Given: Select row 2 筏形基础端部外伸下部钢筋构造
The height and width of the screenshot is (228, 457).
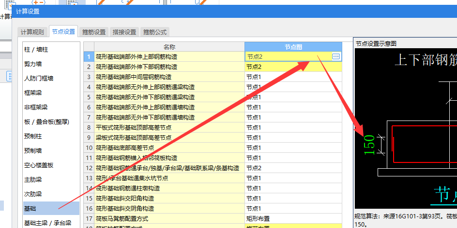Looking at the screenshot, I should 169,67.
